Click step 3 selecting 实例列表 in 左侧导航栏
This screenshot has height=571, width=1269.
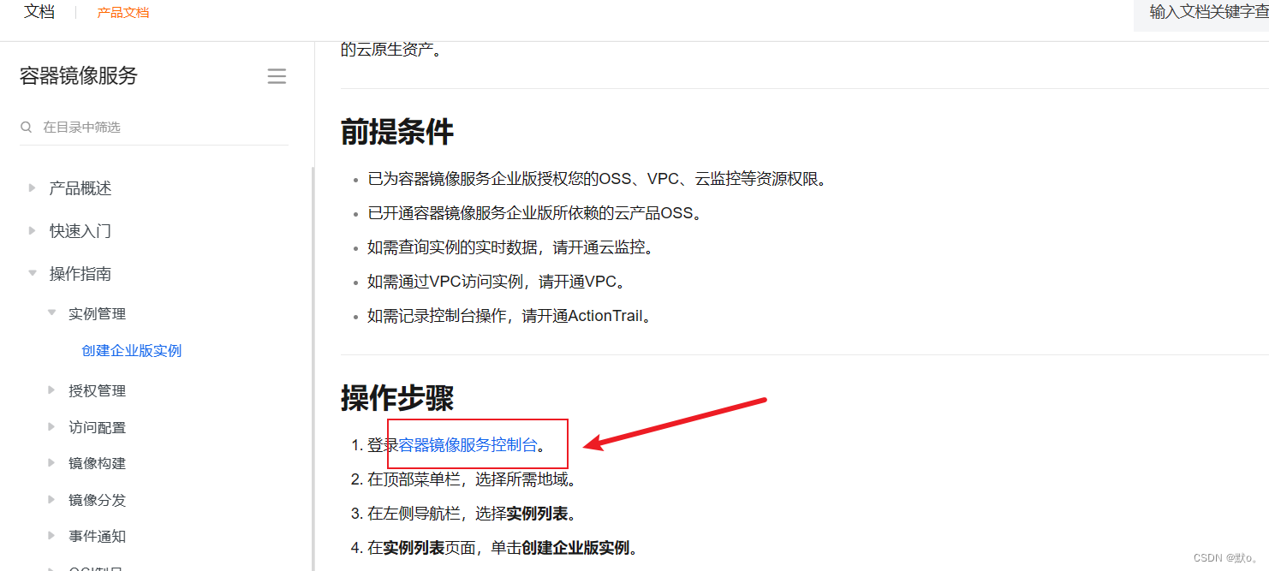472,514
